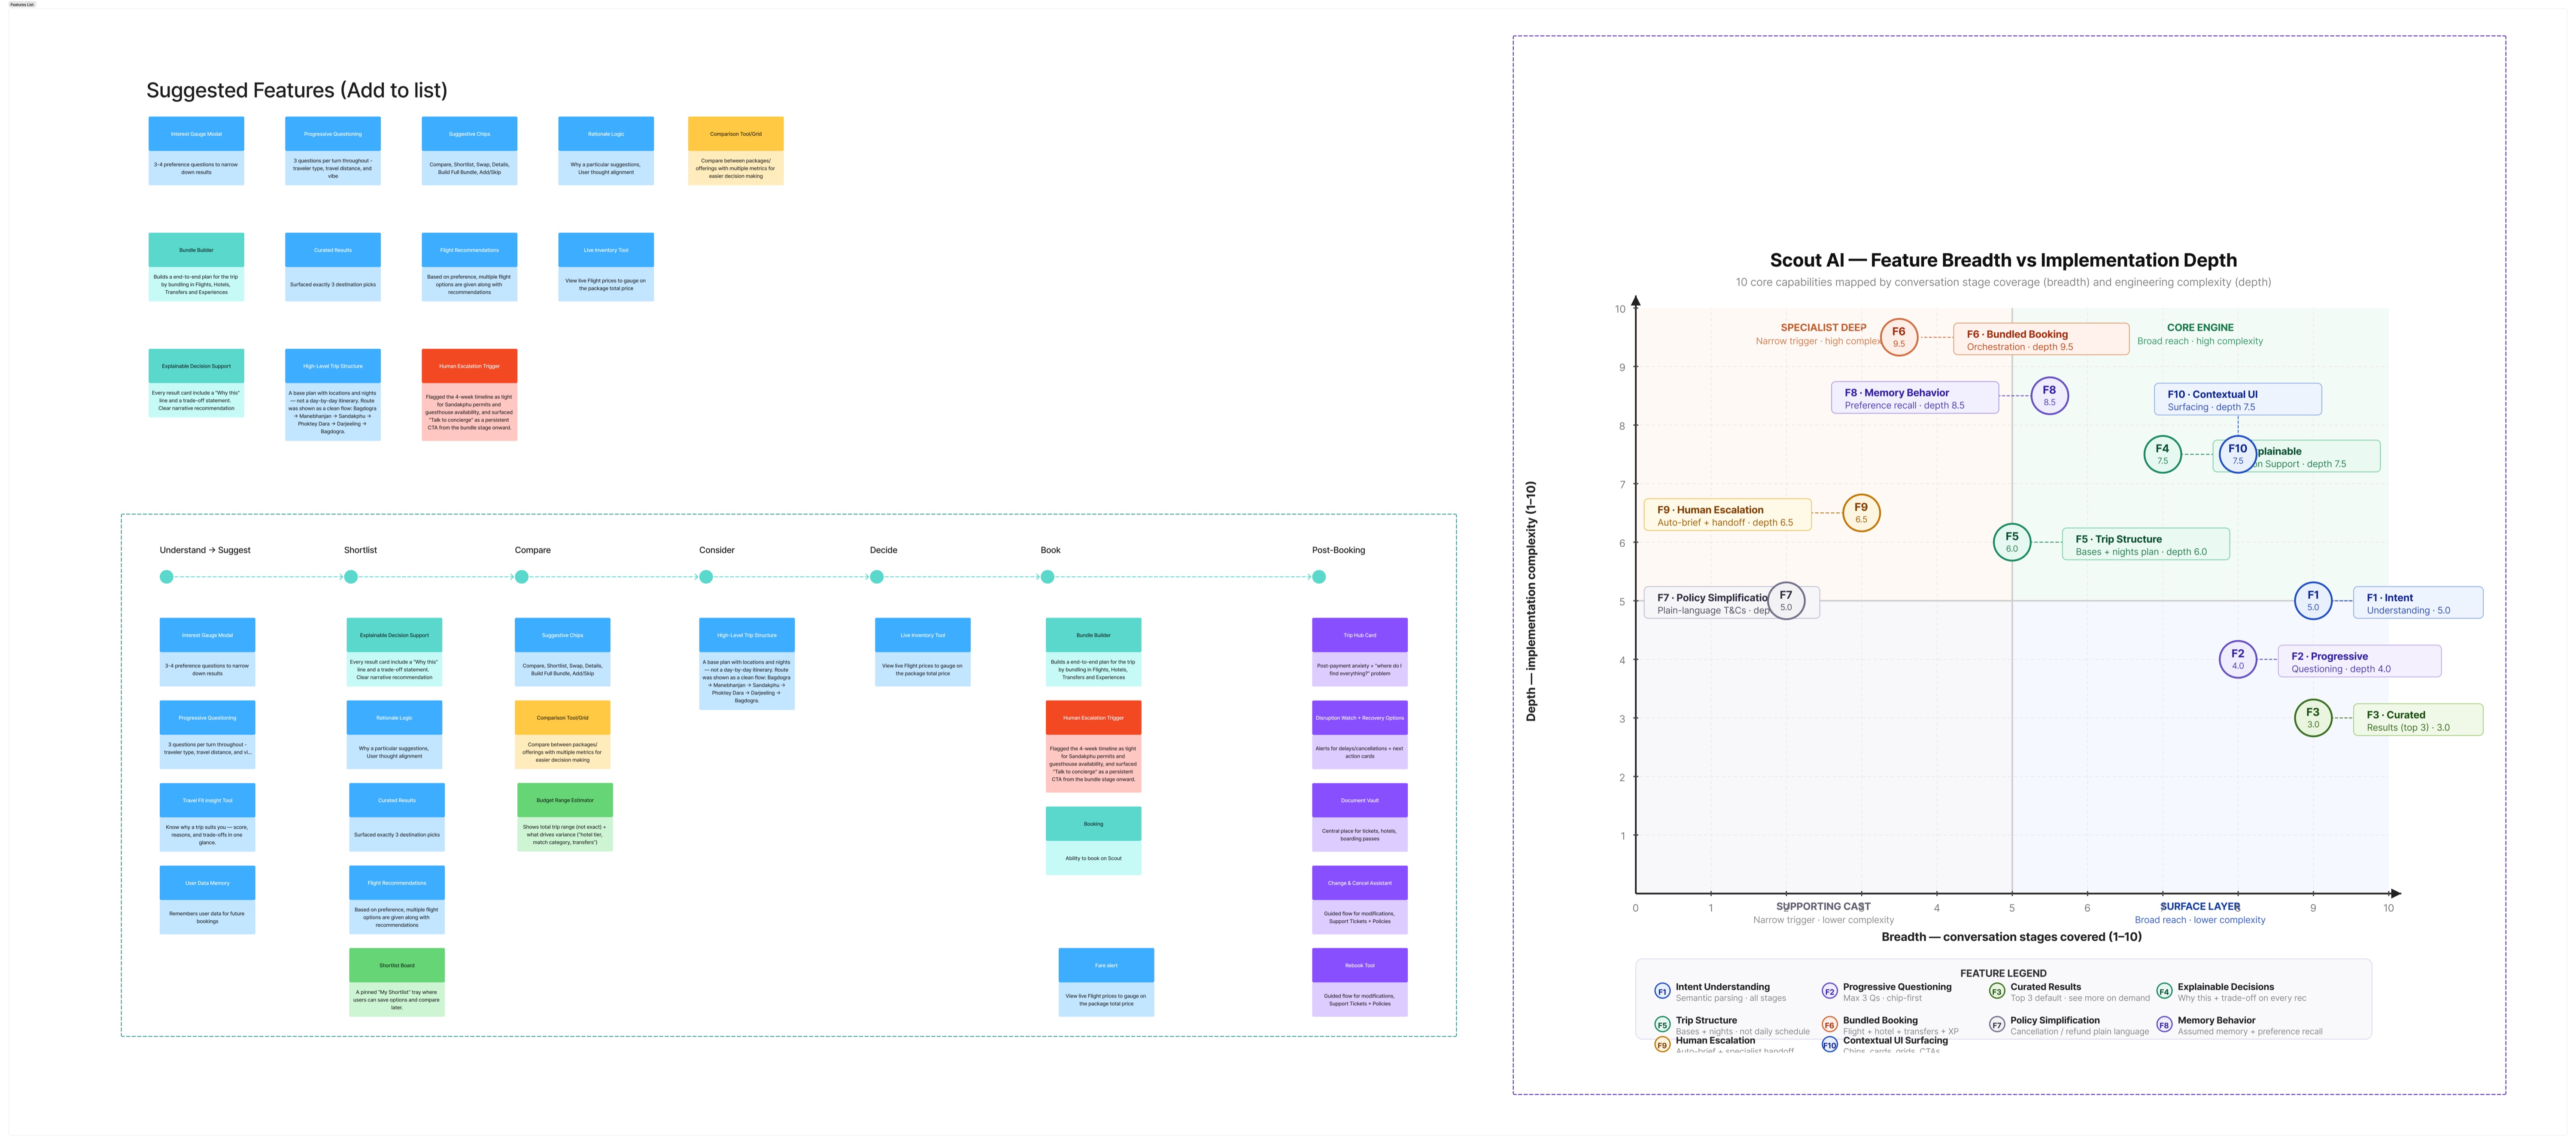Click the F3 legend icon beside Curated Results

[1997, 992]
